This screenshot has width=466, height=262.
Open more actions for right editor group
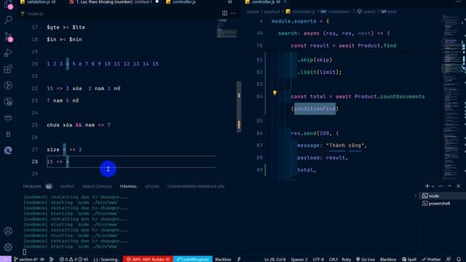pyautogui.click(x=459, y=2)
